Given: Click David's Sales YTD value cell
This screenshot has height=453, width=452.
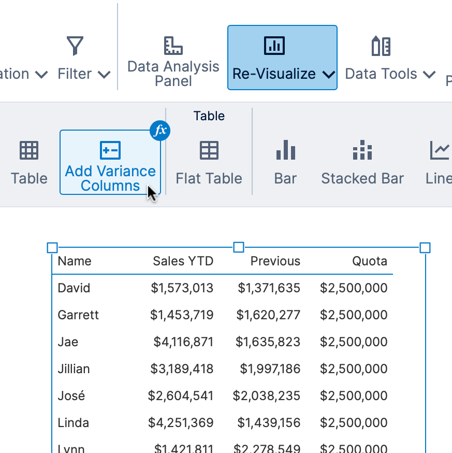Looking at the screenshot, I should click(183, 288).
